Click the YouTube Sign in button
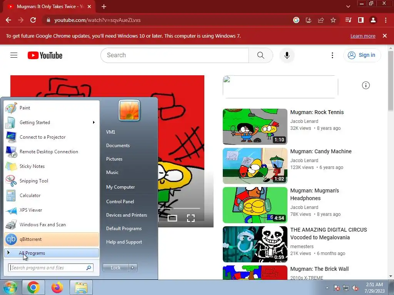 tap(362, 55)
